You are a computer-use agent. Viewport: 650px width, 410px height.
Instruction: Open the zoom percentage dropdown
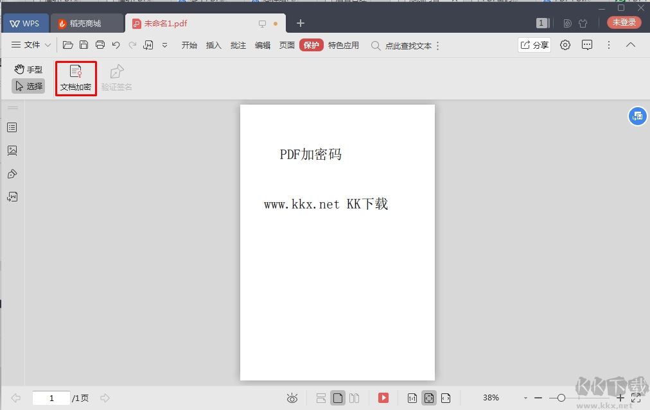[x=525, y=398]
